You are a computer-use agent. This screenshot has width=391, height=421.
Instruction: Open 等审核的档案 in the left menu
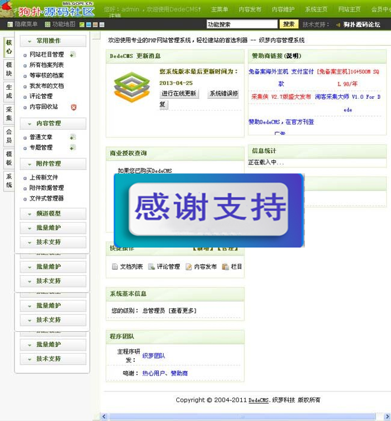coord(46,76)
